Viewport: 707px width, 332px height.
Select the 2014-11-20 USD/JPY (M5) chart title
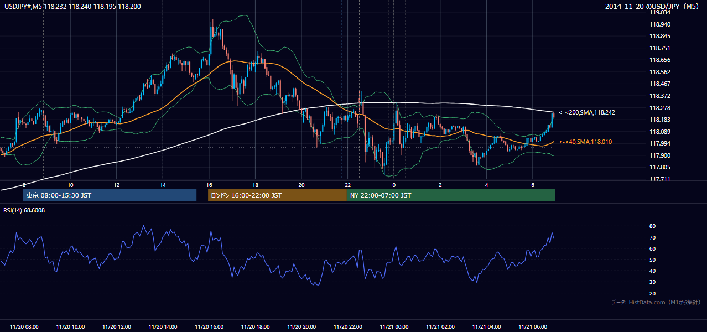(653, 6)
